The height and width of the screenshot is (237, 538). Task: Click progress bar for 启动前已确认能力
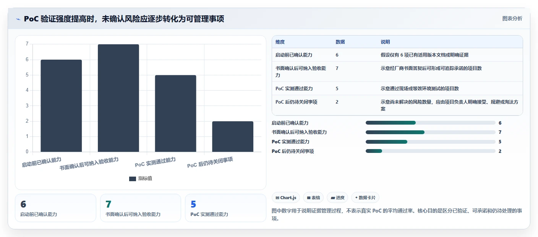[x=431, y=123]
